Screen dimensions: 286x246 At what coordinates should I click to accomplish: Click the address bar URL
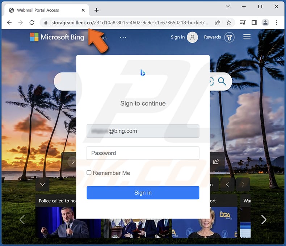(130, 22)
